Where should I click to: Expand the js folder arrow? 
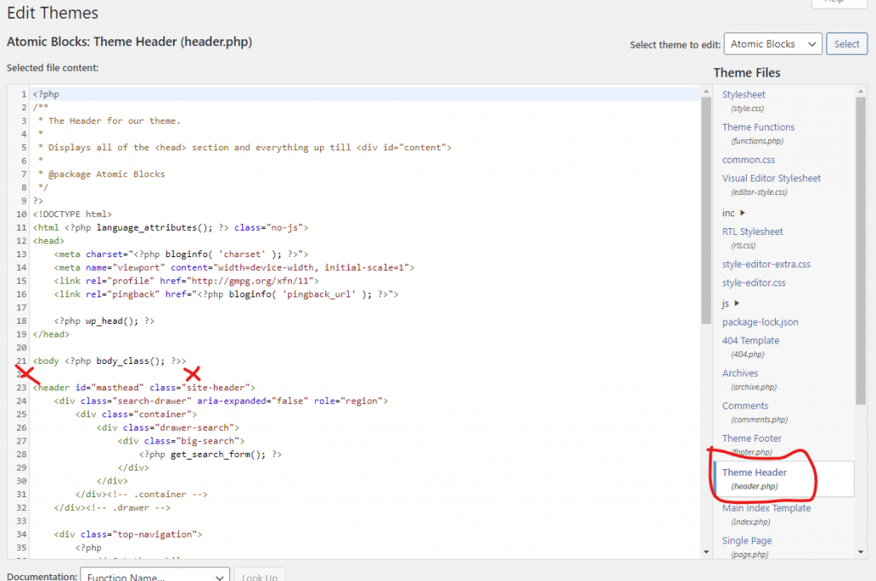737,303
